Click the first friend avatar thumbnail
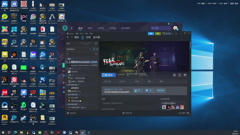240x135 pixels. (x=164, y=107)
